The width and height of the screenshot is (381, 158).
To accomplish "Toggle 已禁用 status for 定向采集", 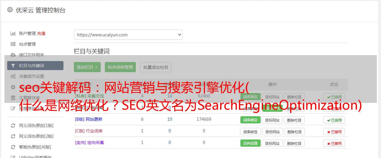I will coord(334,143).
